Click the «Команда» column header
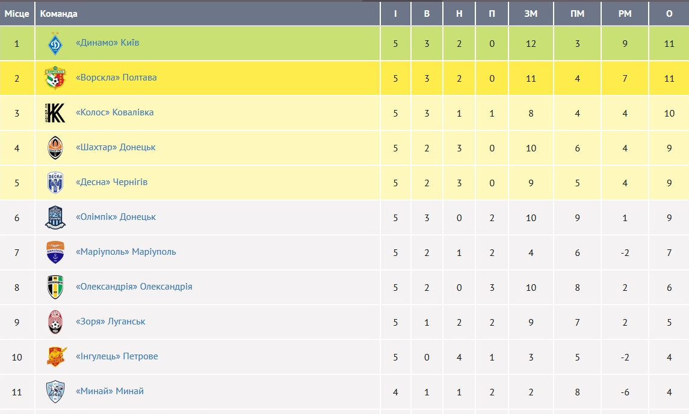This screenshot has width=689, height=414. tap(59, 14)
